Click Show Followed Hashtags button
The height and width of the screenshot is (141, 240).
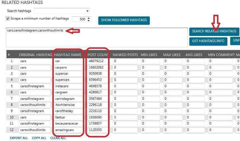pyautogui.click(x=124, y=20)
